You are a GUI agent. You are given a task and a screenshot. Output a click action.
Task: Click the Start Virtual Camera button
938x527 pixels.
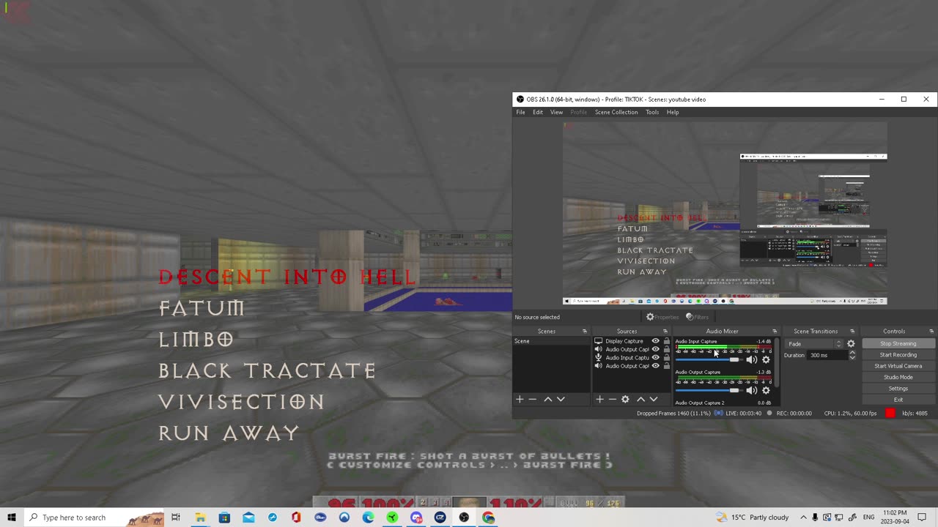(x=898, y=366)
